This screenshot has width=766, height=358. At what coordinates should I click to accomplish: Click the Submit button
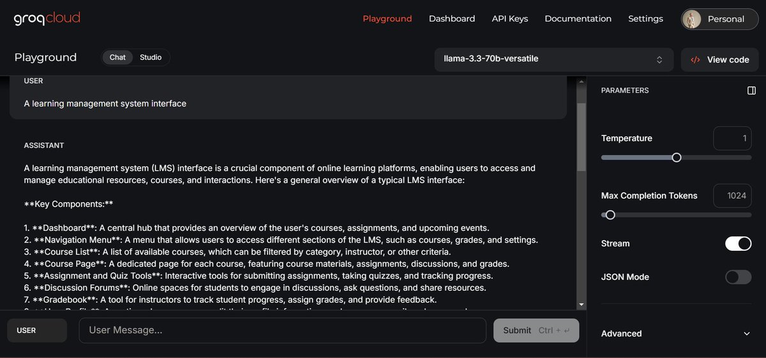(536, 331)
